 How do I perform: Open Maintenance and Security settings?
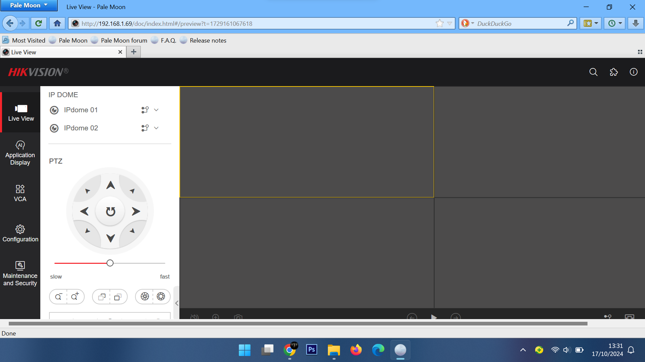click(20, 273)
